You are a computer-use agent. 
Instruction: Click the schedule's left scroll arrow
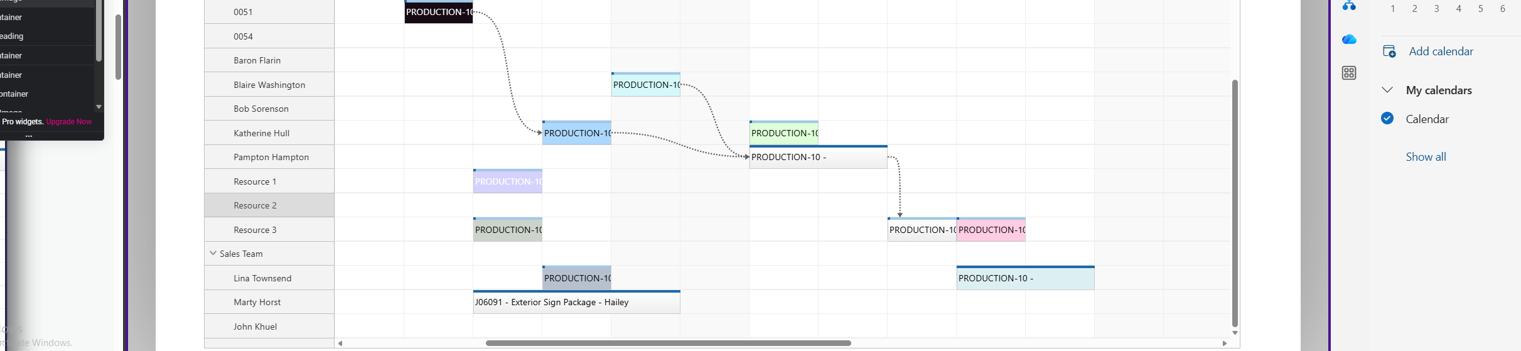tap(340, 343)
